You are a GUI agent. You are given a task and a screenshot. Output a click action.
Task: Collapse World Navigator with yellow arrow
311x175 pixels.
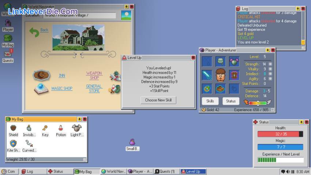point(127,7)
